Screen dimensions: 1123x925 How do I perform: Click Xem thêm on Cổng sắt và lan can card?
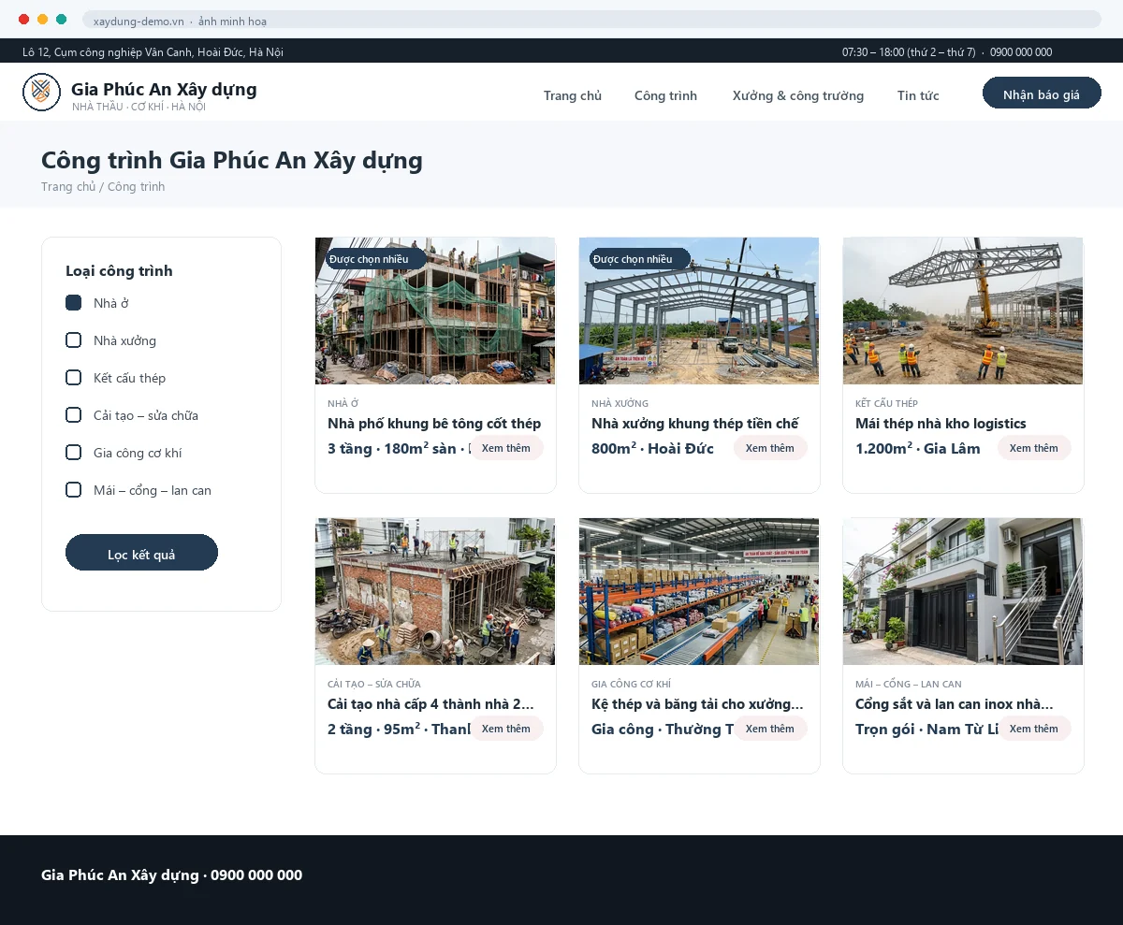pyautogui.click(x=1034, y=729)
